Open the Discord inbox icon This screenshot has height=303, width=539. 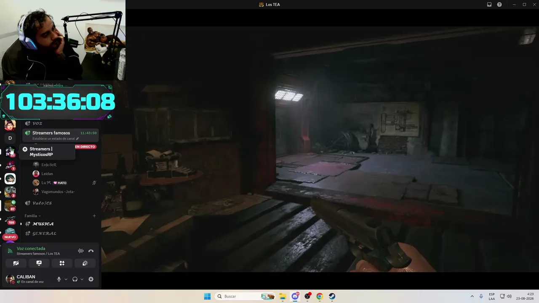pos(489,5)
